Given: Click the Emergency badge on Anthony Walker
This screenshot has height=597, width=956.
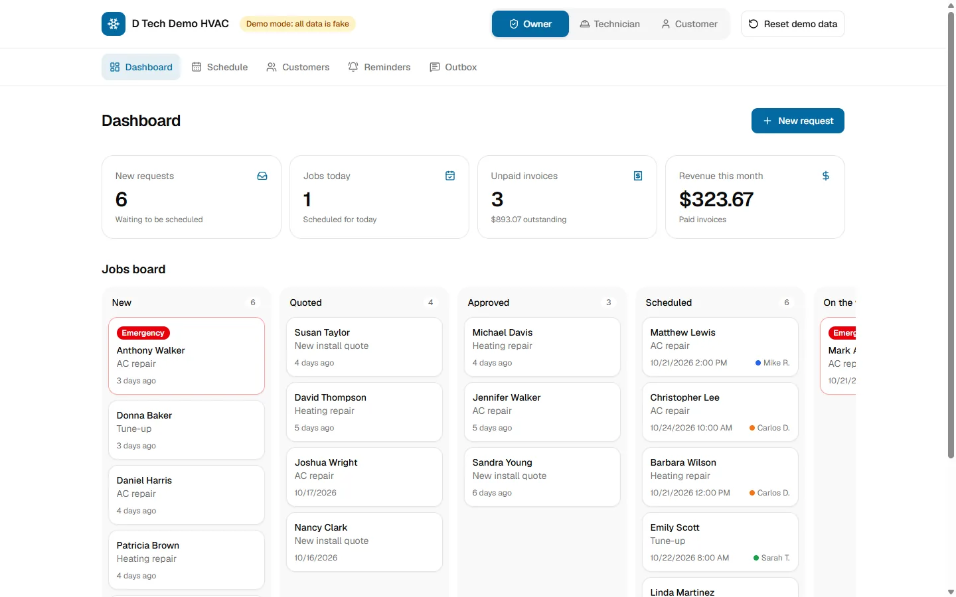Looking at the screenshot, I should point(143,333).
